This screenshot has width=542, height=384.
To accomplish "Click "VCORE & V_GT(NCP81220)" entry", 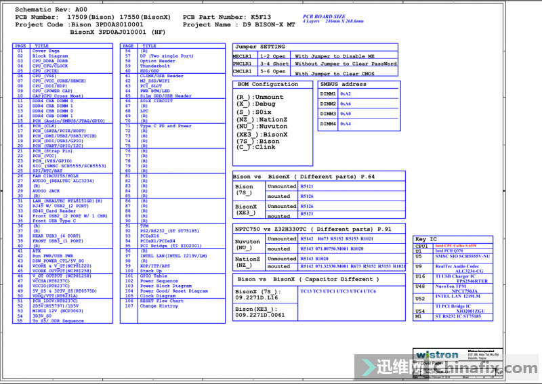I will click(x=62, y=265).
